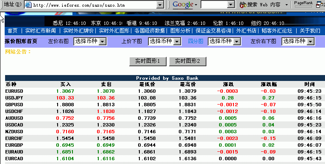This screenshot has height=164, width=325.
Task: Open 关于我们 navigation link
Action: click(x=310, y=31)
